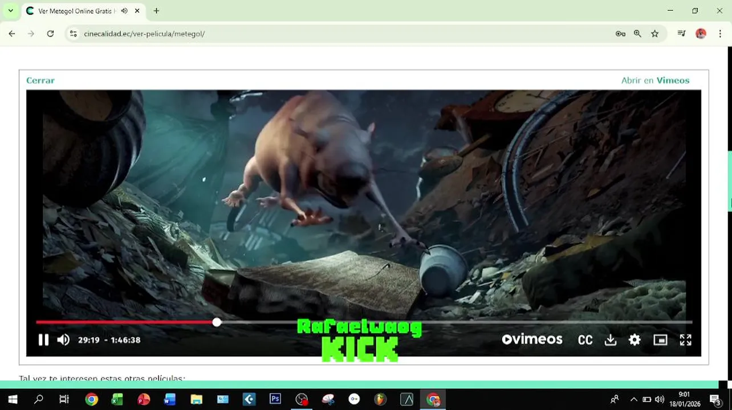
Task: Go back to the previous browser page
Action: click(12, 34)
